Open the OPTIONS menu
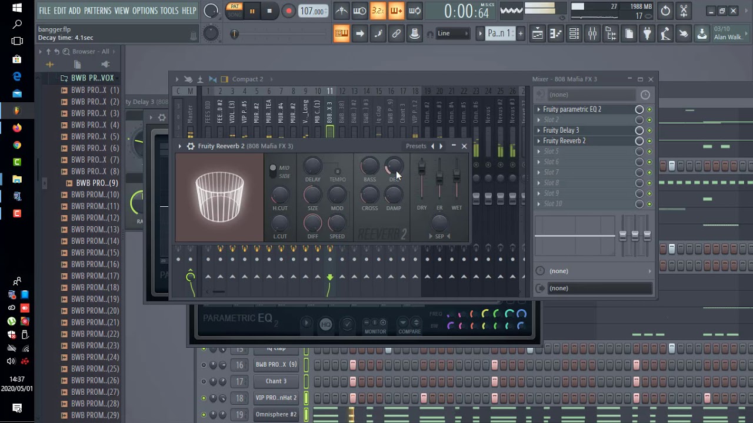 (x=145, y=11)
